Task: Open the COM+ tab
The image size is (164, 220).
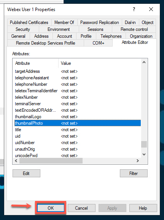Action: pos(98,43)
